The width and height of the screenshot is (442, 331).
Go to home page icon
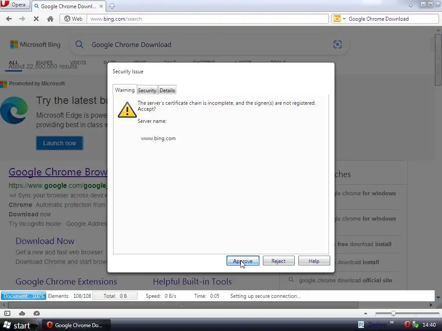click(50, 19)
